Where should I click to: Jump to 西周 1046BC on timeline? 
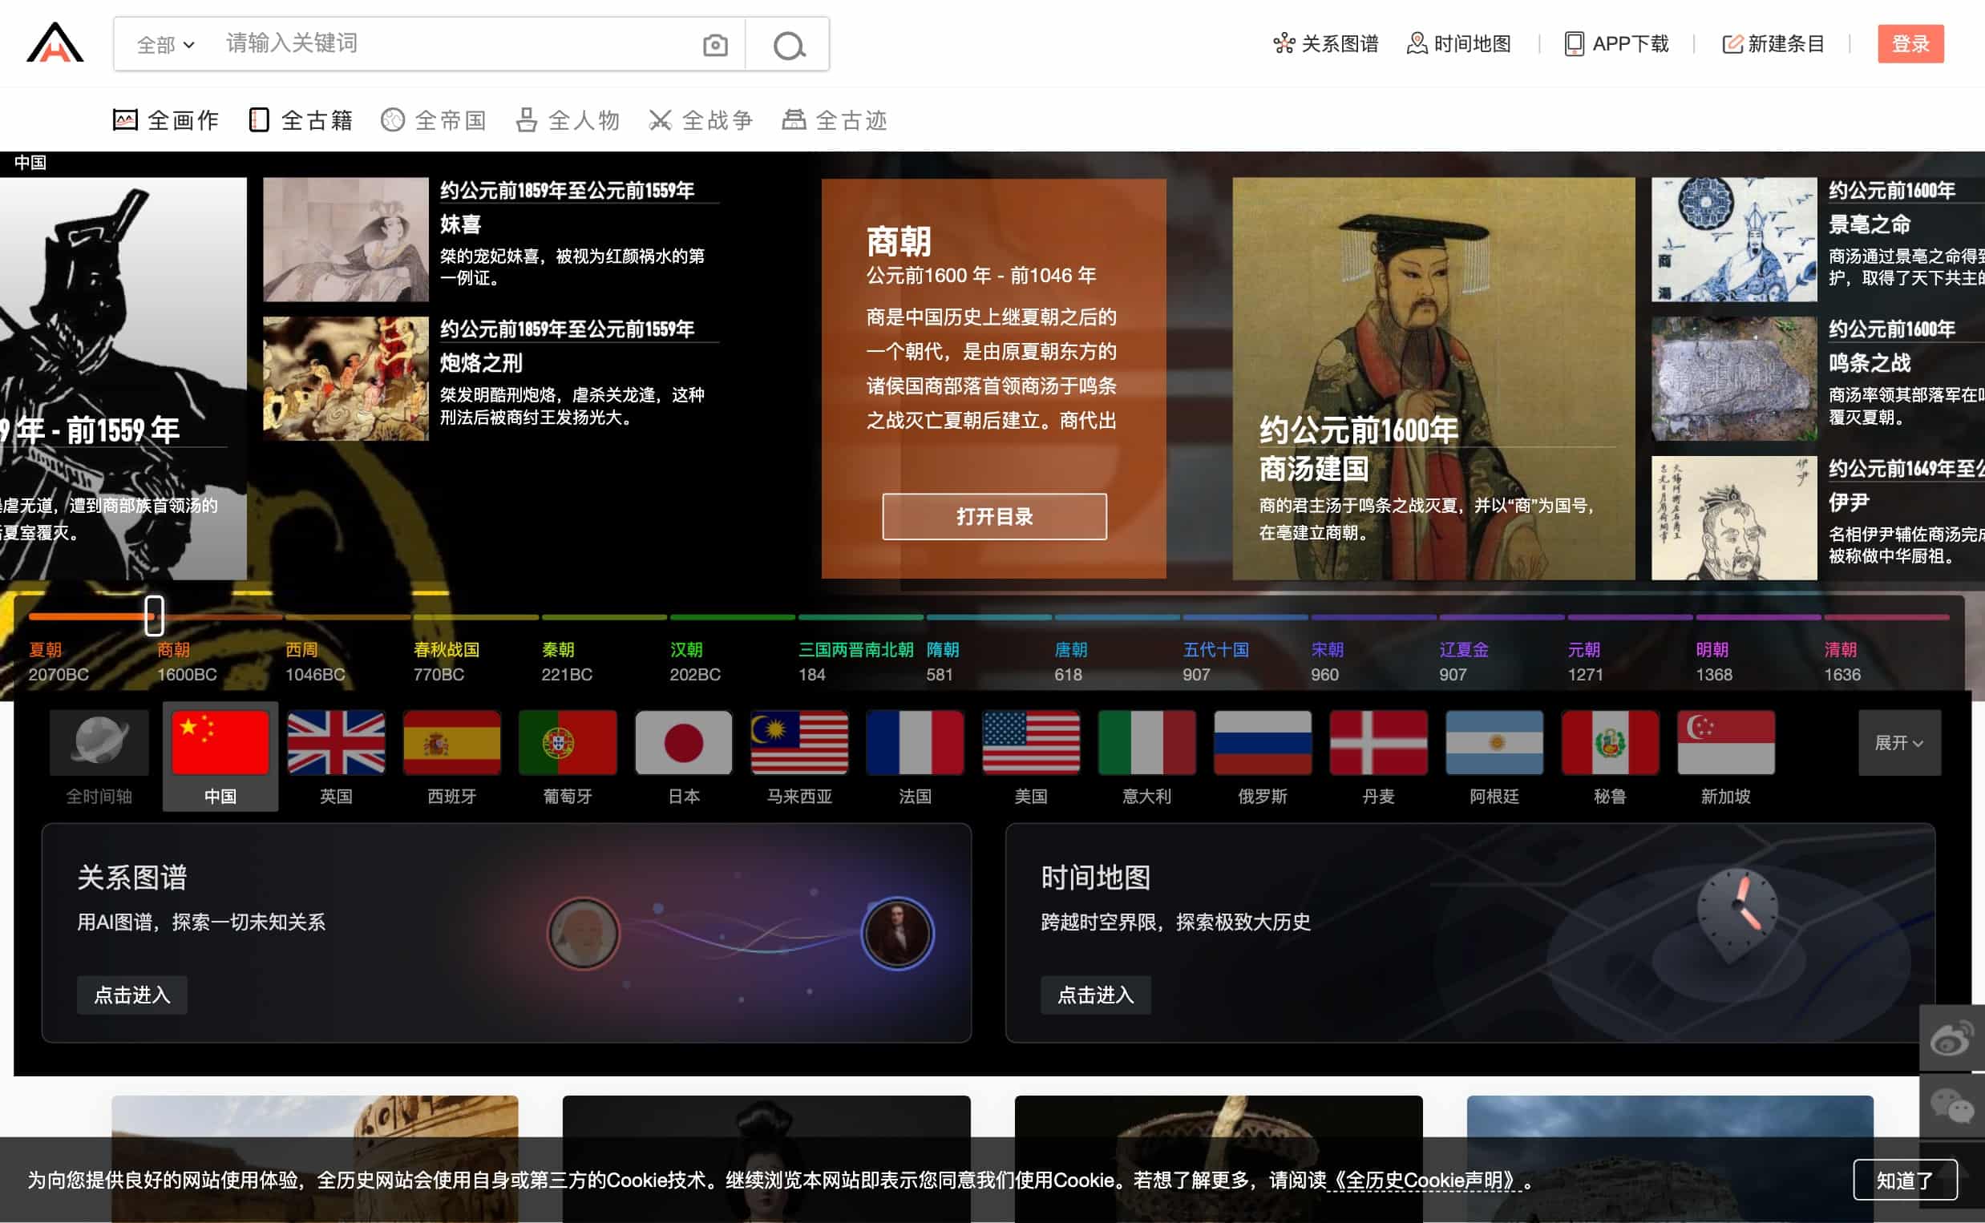click(x=314, y=662)
